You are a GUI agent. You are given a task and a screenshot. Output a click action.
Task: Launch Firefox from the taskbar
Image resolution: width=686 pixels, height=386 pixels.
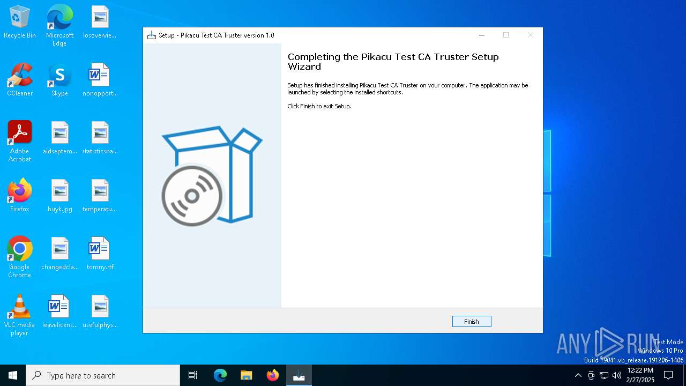point(273,375)
